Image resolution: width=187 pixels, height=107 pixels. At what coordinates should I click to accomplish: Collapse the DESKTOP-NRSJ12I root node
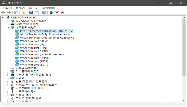pyautogui.click(x=3, y=17)
